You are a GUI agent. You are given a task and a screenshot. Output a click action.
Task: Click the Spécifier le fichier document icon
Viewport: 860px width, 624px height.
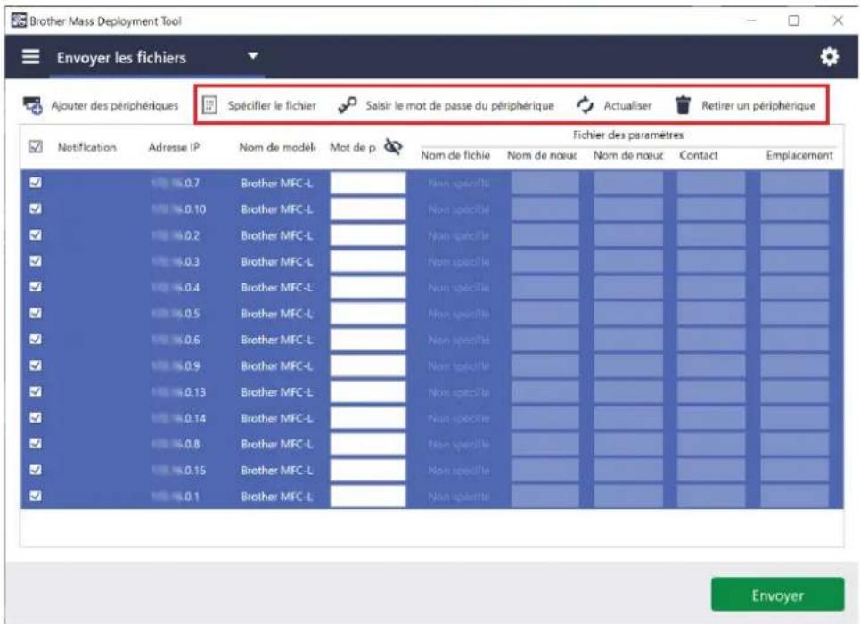[x=209, y=105]
